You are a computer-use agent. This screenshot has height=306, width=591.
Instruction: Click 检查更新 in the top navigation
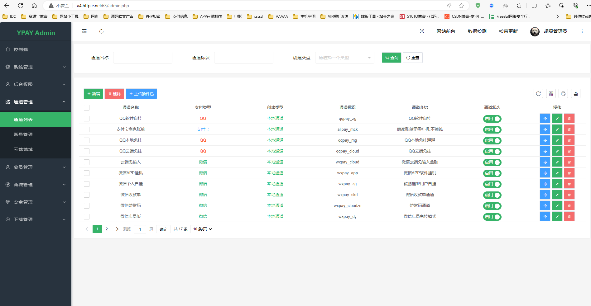(508, 31)
